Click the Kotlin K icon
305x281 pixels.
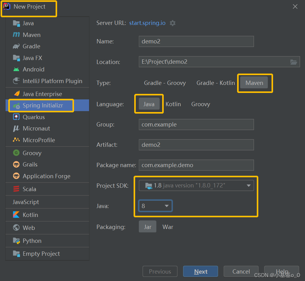click(x=16, y=215)
